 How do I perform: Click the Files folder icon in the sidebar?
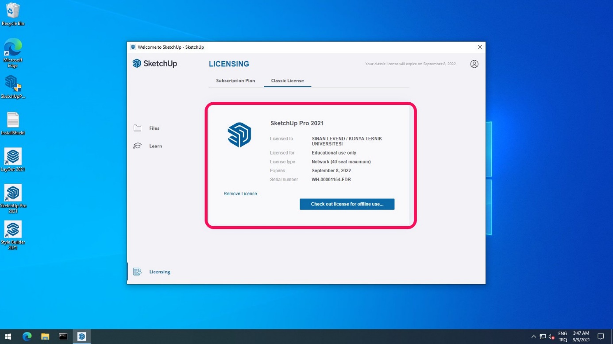tap(137, 128)
